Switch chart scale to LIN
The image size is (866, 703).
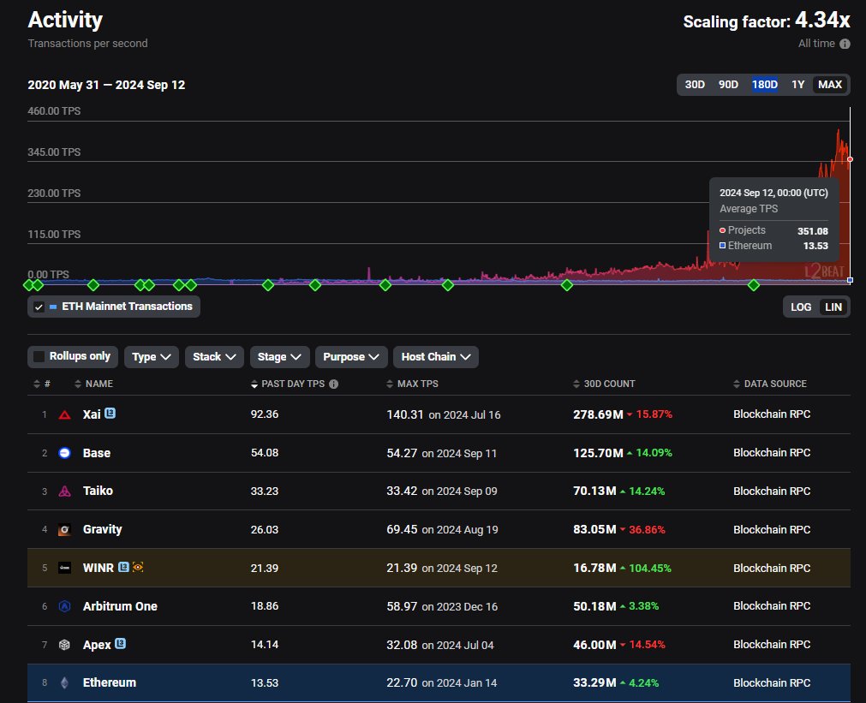(833, 307)
